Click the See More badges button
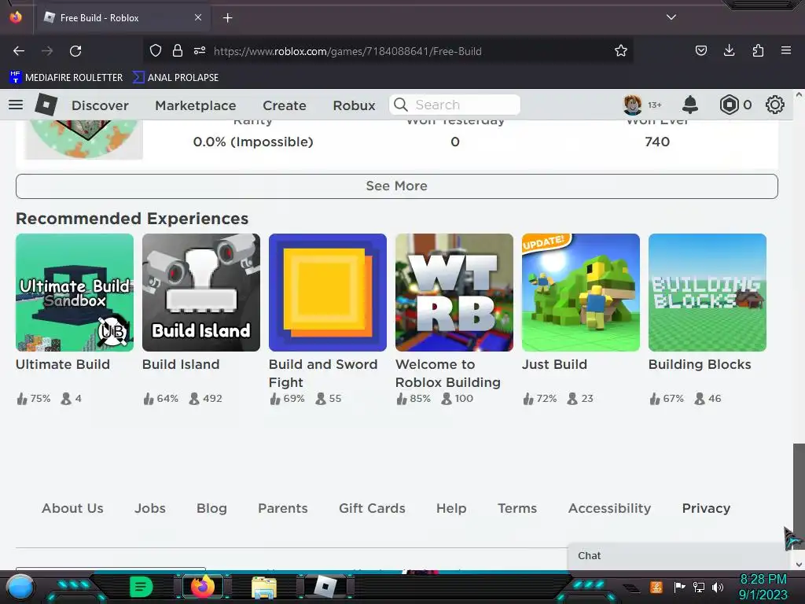 click(x=397, y=186)
